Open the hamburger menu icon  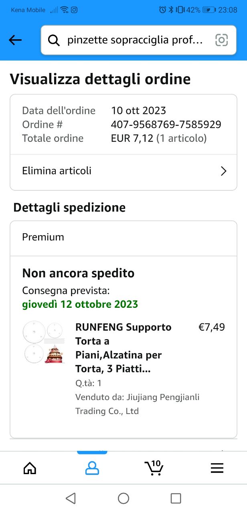click(x=217, y=468)
